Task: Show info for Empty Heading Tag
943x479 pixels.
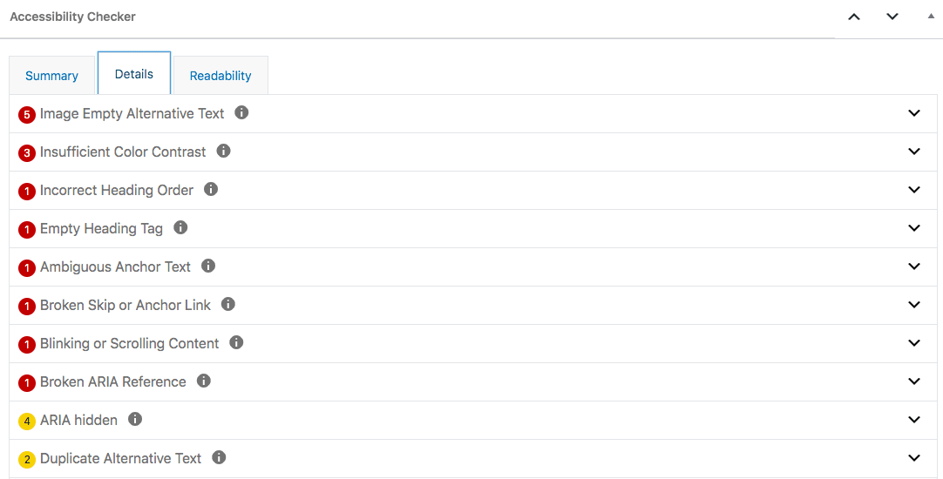Action: coord(180,228)
